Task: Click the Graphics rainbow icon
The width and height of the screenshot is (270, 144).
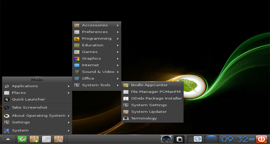Action: (x=77, y=59)
